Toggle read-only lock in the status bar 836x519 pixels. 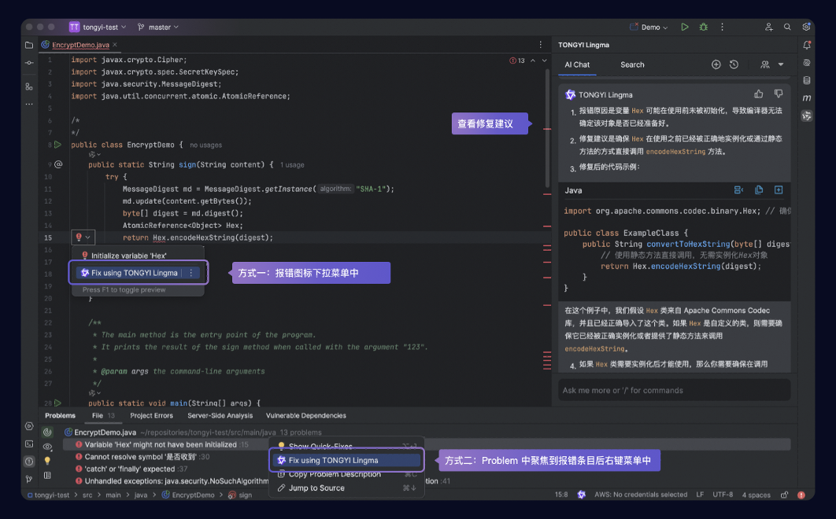coord(784,495)
